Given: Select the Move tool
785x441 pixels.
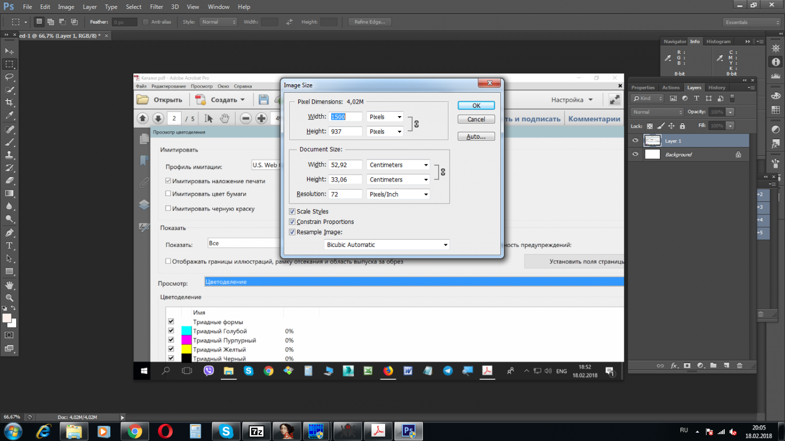Looking at the screenshot, I should point(9,51).
